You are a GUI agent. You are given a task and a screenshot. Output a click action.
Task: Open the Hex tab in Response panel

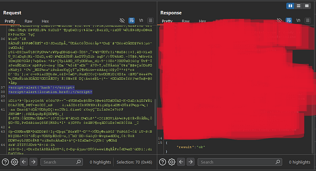(202, 21)
